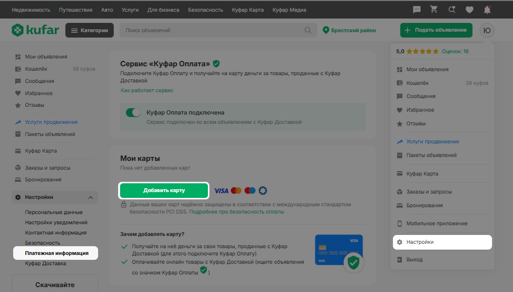The image size is (513, 292).
Task: Select Брестский район location
Action: coord(353,30)
